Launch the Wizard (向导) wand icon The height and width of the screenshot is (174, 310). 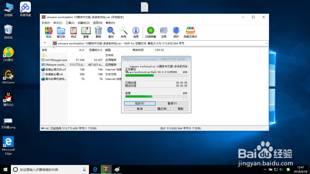point(123,33)
